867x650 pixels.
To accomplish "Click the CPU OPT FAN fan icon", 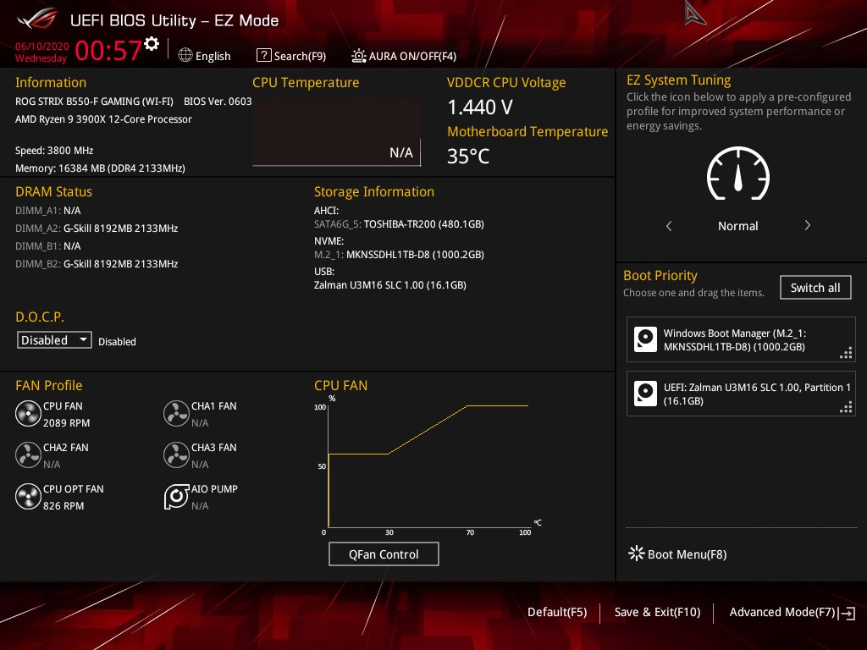I will (28, 496).
